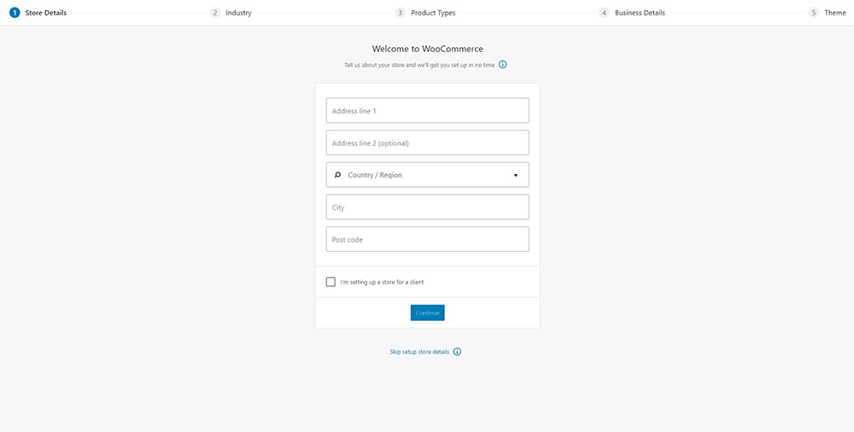
Task: Open the Business Details step tab
Action: click(x=640, y=13)
